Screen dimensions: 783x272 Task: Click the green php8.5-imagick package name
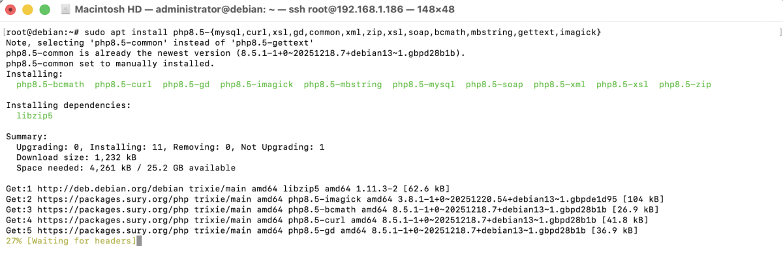(256, 85)
